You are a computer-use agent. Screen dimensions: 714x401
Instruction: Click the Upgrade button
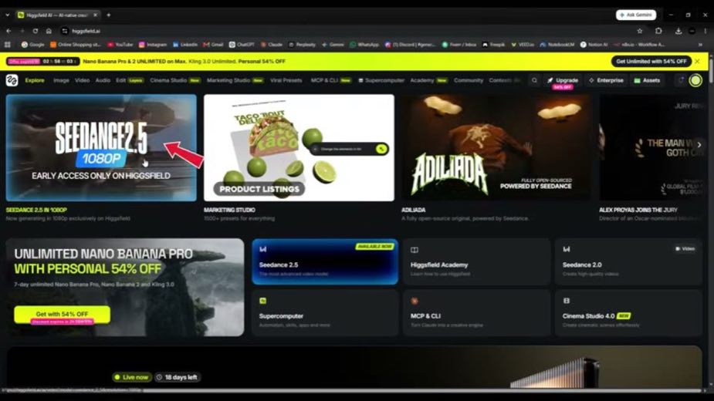563,80
